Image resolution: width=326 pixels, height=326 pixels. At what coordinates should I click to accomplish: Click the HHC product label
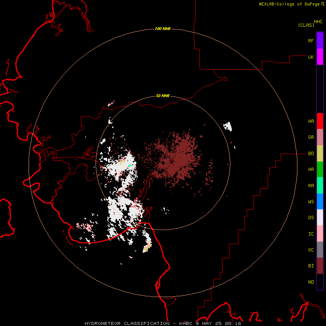(318, 22)
